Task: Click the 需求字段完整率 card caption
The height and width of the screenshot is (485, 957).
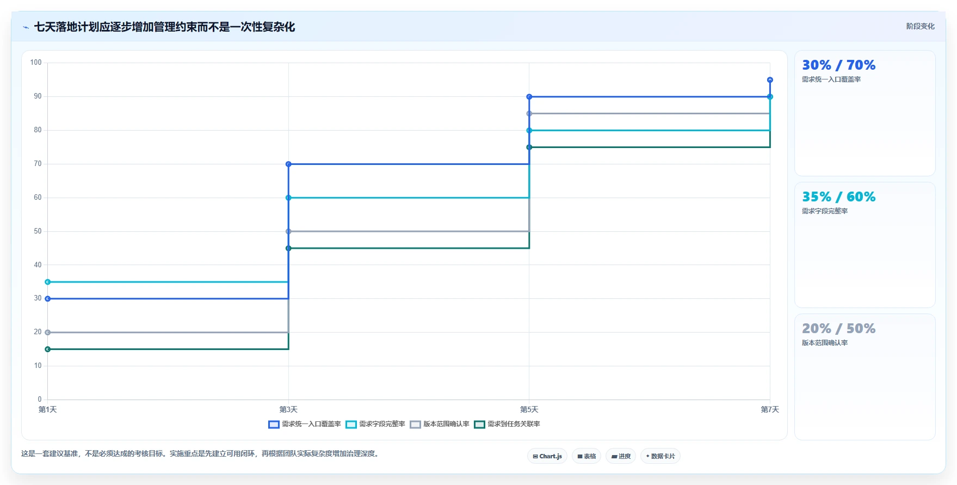Action: 825,211
